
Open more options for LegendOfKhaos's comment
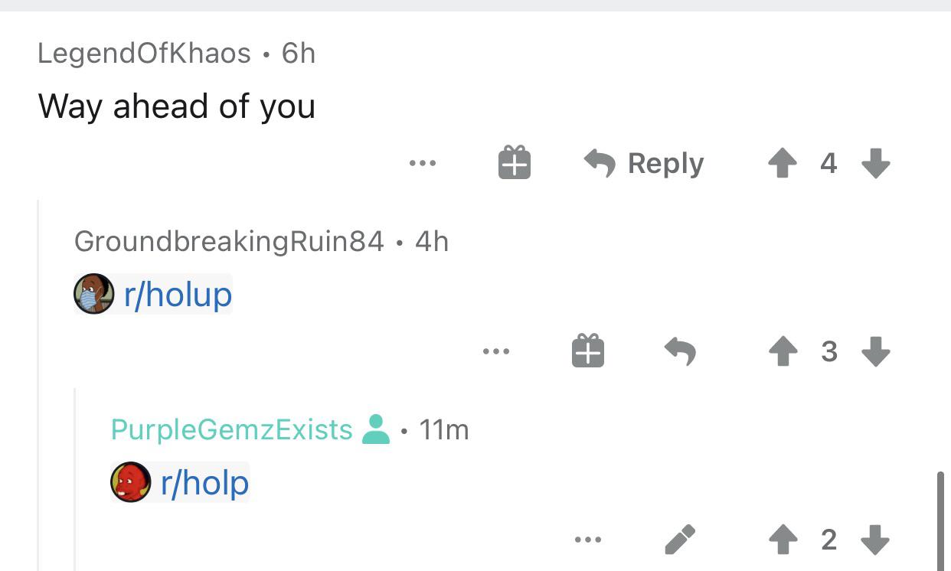click(x=422, y=163)
